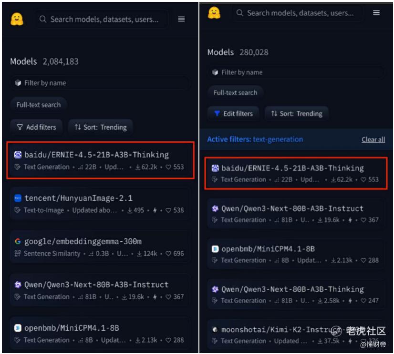Click 'Updated abo...' text on tencent row

click(x=94, y=210)
